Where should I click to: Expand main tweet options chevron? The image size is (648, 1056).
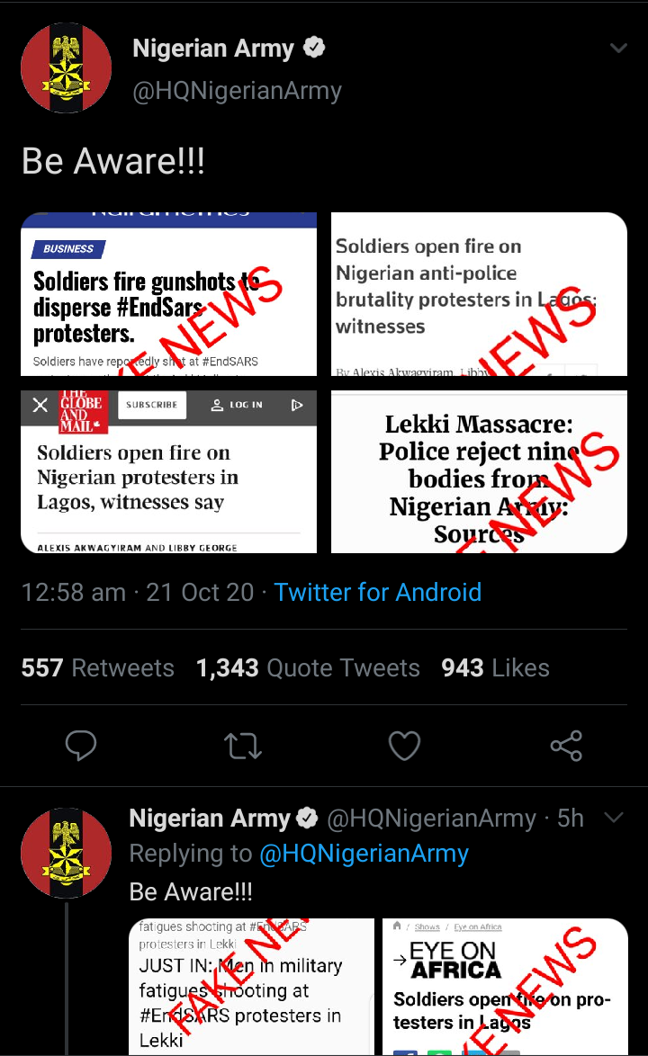pyautogui.click(x=618, y=49)
